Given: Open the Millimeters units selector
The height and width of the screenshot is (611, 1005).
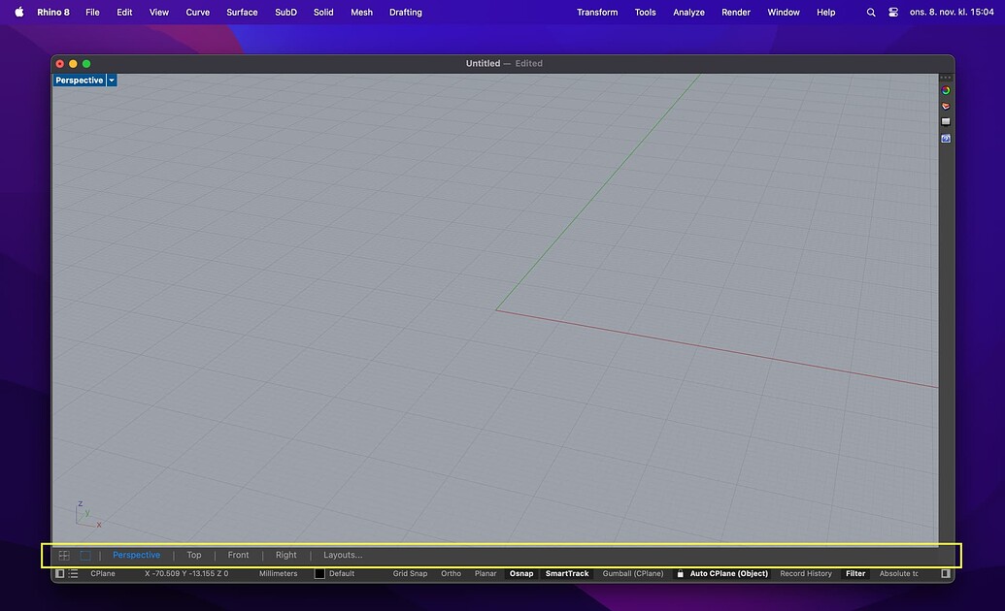Looking at the screenshot, I should pos(277,573).
